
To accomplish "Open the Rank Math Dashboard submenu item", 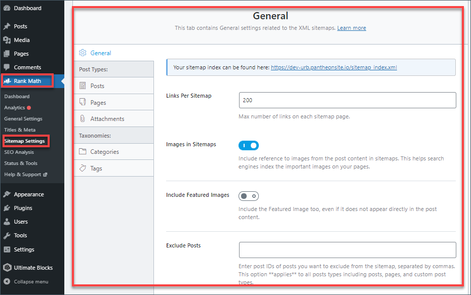I will 17,96.
